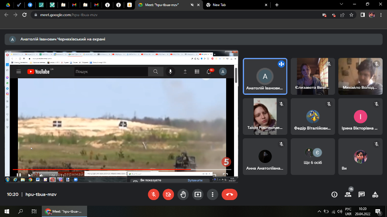Open Windows Start menu
Viewport: 387px width, 217px height.
coord(7,211)
